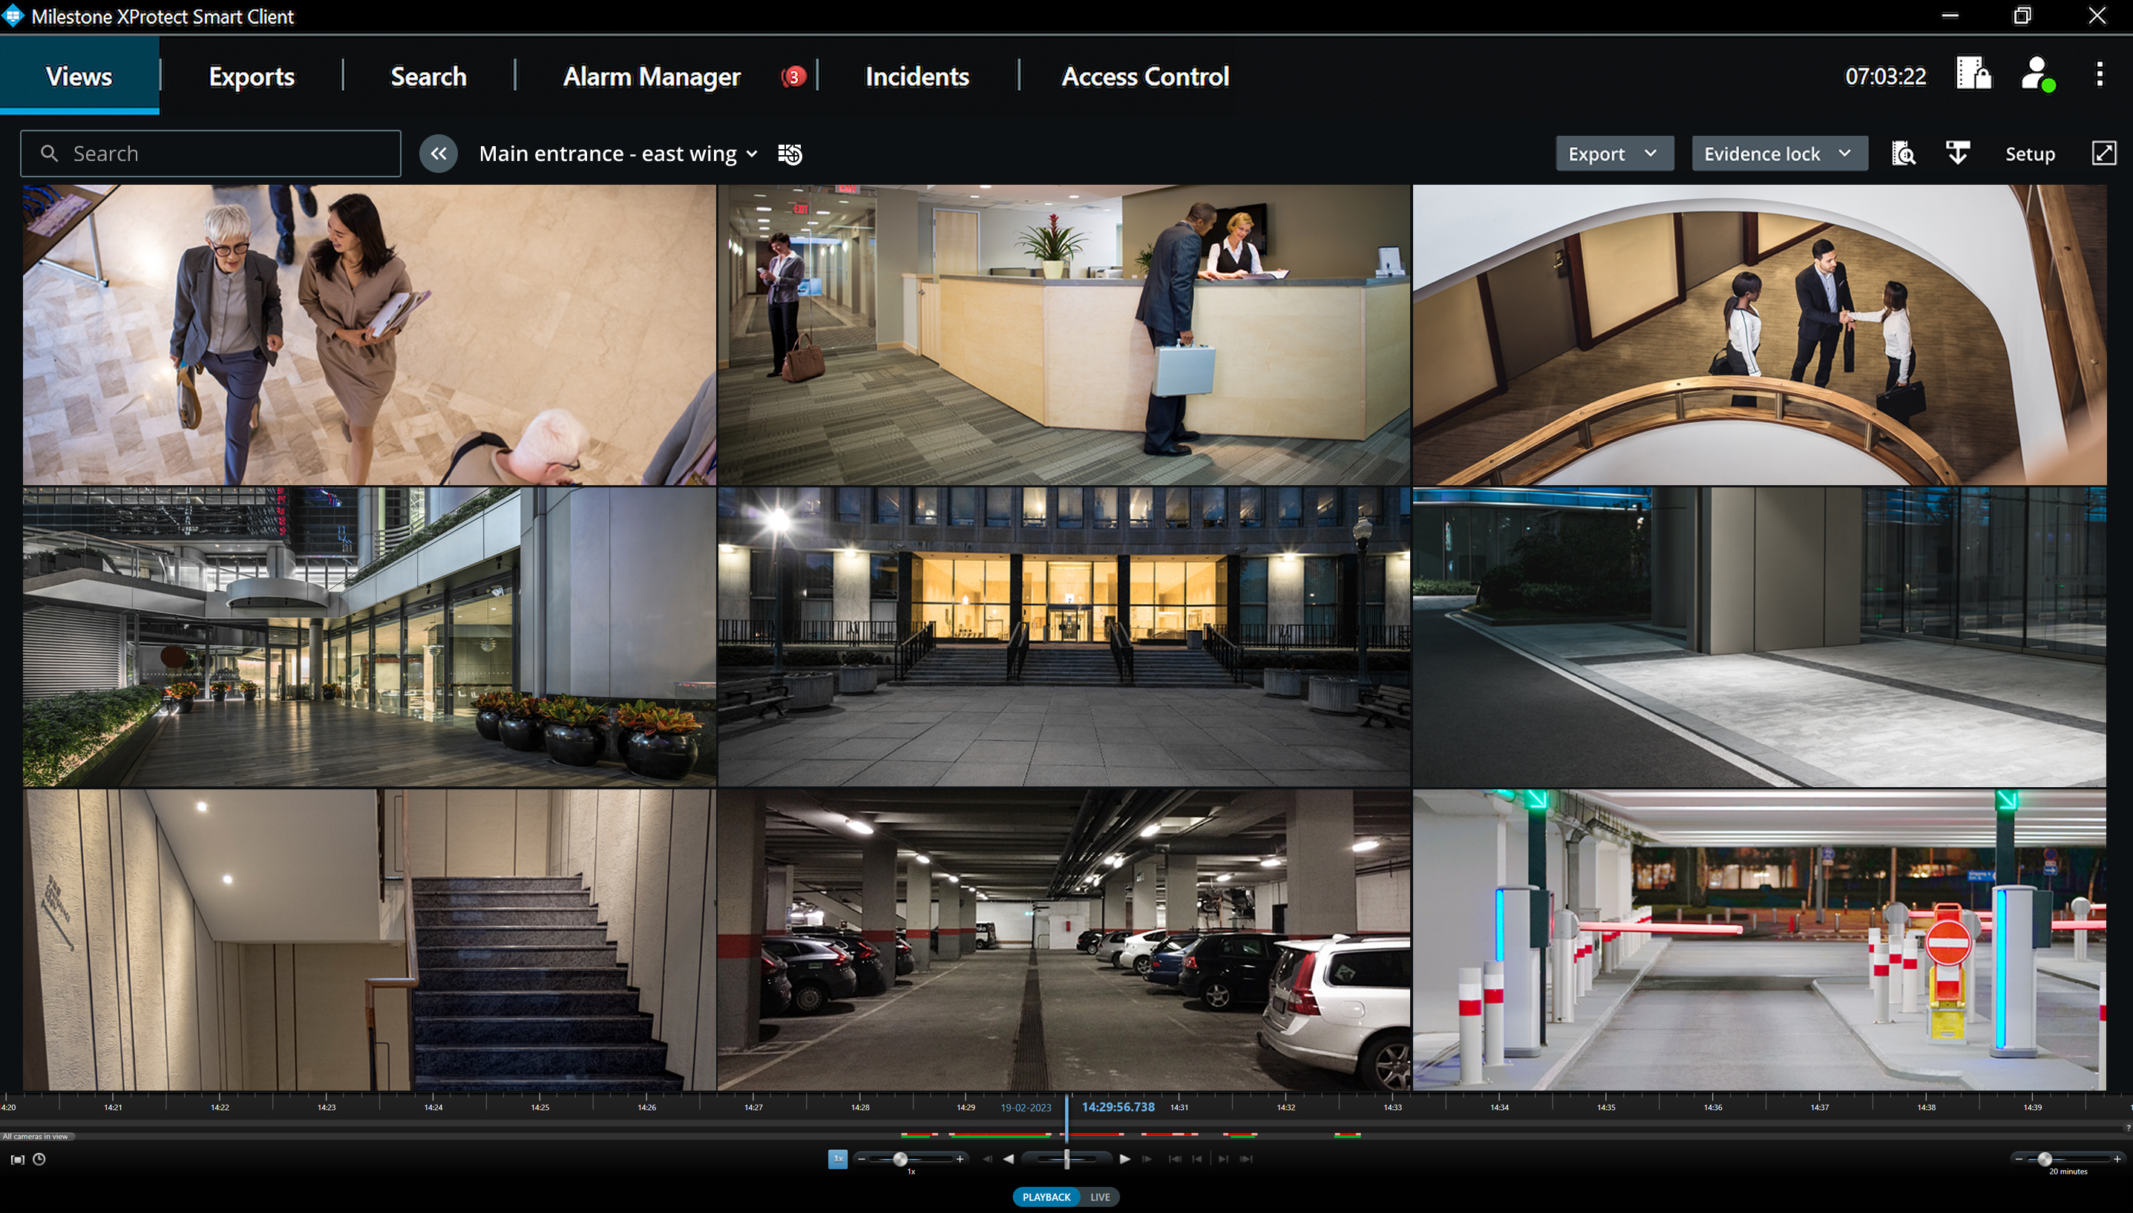This screenshot has height=1213, width=2133.
Task: Toggle LIVE playback mode
Action: [1100, 1194]
